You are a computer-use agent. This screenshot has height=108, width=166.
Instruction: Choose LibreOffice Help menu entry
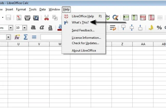point(84,16)
